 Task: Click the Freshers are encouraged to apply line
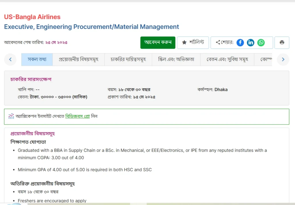(52, 201)
